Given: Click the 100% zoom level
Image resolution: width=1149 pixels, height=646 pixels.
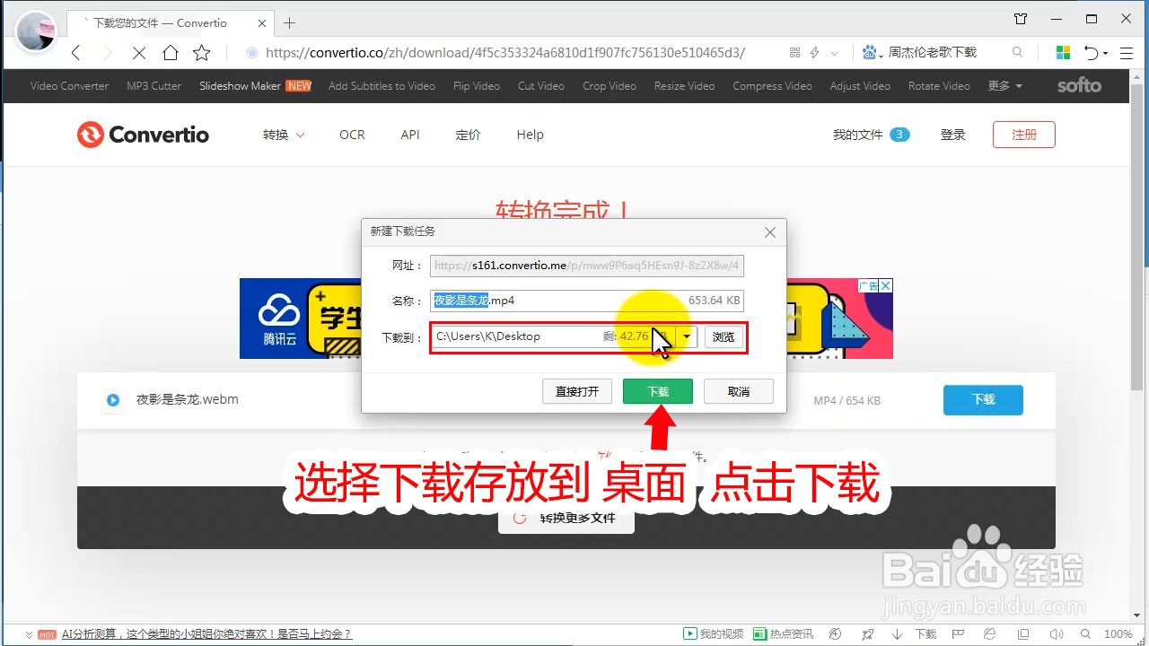Looking at the screenshot, I should click(1118, 634).
